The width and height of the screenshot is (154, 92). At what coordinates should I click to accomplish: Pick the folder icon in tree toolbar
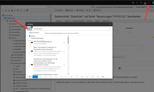tap(18, 10)
